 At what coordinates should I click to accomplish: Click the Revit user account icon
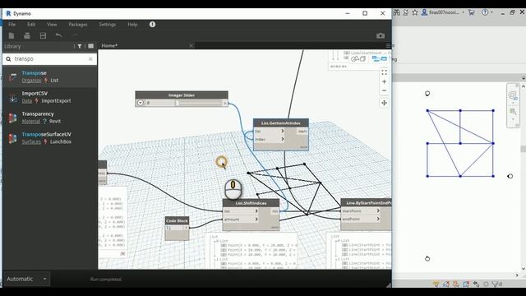coord(424,12)
